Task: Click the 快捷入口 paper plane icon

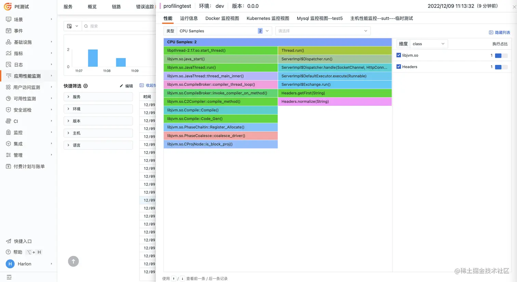Action: (x=9, y=241)
